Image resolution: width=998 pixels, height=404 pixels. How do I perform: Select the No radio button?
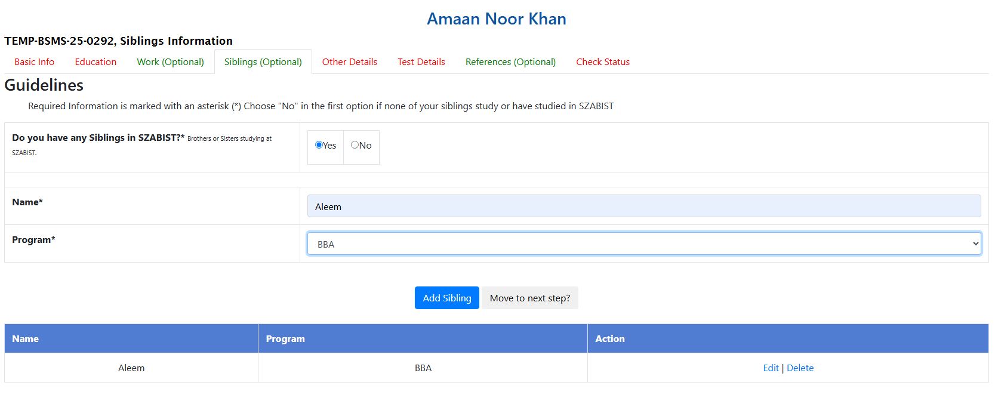coord(355,145)
